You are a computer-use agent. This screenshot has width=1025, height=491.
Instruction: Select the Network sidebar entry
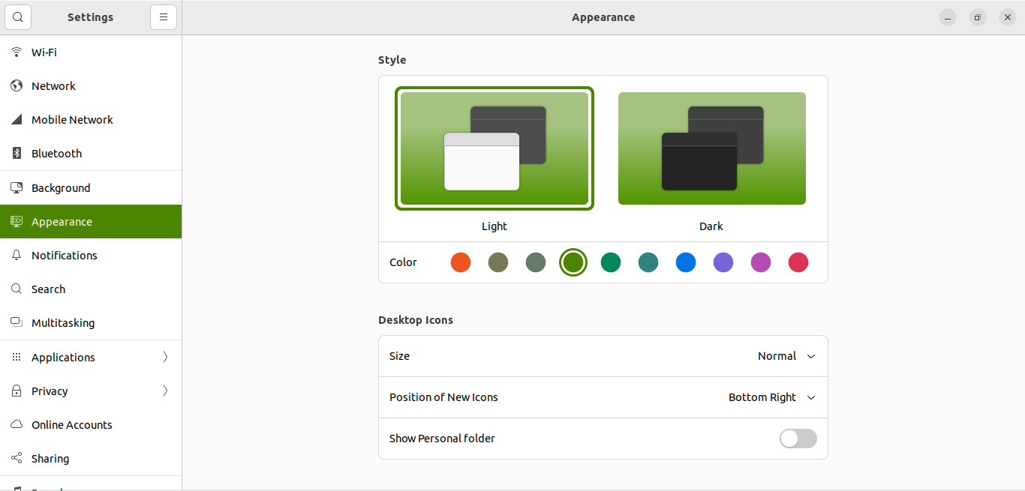click(x=53, y=85)
